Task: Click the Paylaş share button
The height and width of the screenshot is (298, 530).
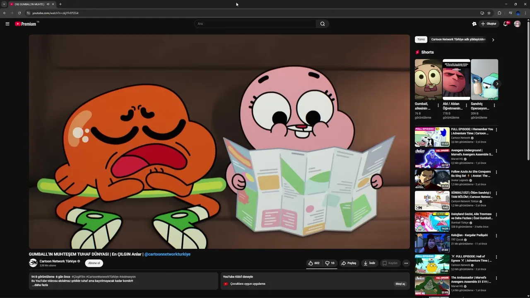Action: pos(349,263)
